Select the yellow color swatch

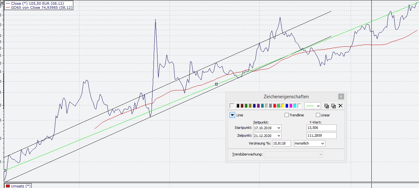[283, 106]
